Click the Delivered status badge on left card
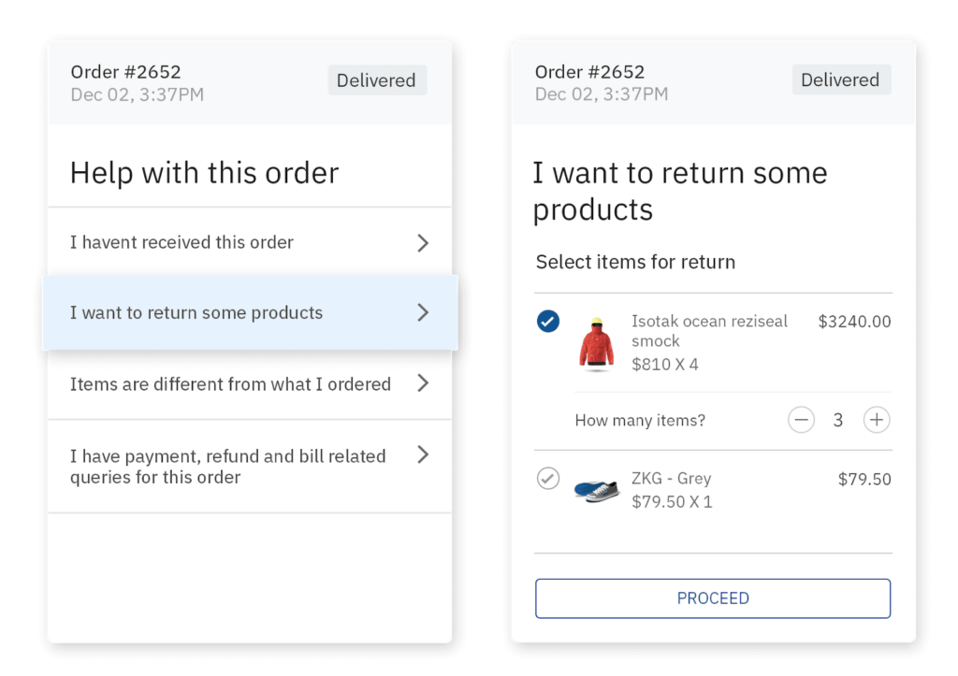 (377, 80)
